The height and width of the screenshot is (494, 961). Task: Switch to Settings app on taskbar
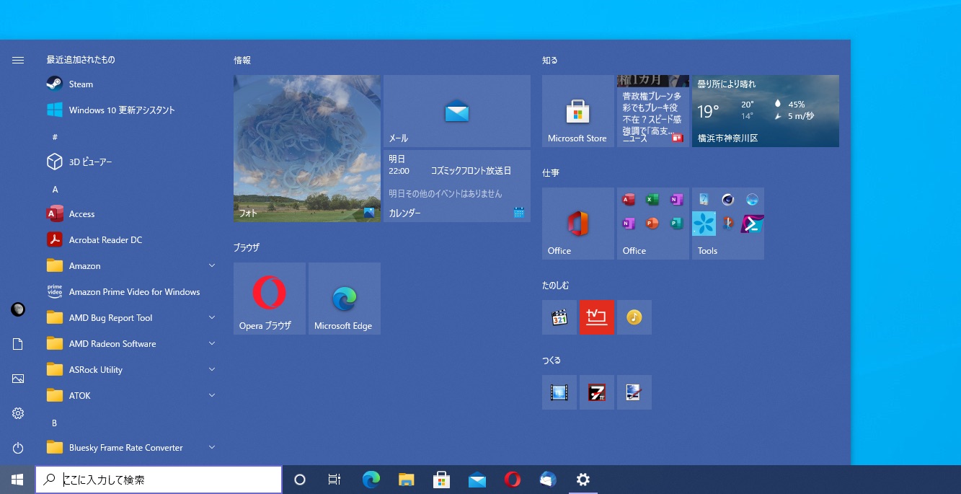(x=583, y=480)
